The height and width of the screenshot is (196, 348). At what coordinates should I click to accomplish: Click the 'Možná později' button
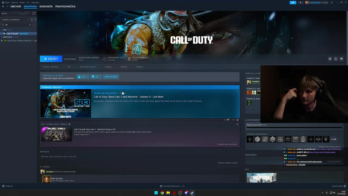coord(111,77)
